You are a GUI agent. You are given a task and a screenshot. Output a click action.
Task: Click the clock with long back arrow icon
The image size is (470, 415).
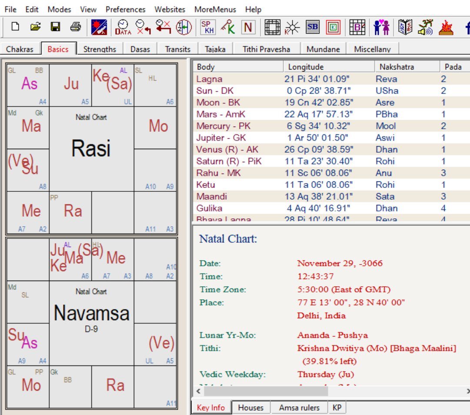[163, 27]
